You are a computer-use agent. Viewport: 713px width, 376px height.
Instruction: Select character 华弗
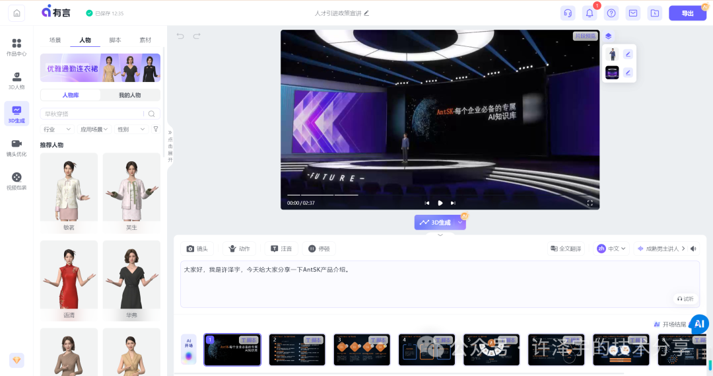coord(131,280)
